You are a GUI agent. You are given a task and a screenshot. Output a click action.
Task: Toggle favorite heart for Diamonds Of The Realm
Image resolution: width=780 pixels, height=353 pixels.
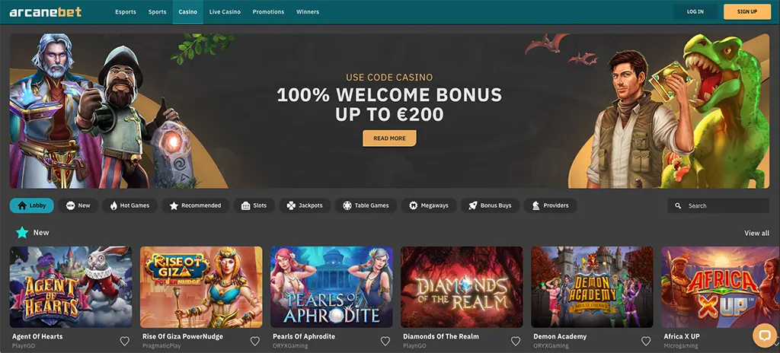[516, 341]
